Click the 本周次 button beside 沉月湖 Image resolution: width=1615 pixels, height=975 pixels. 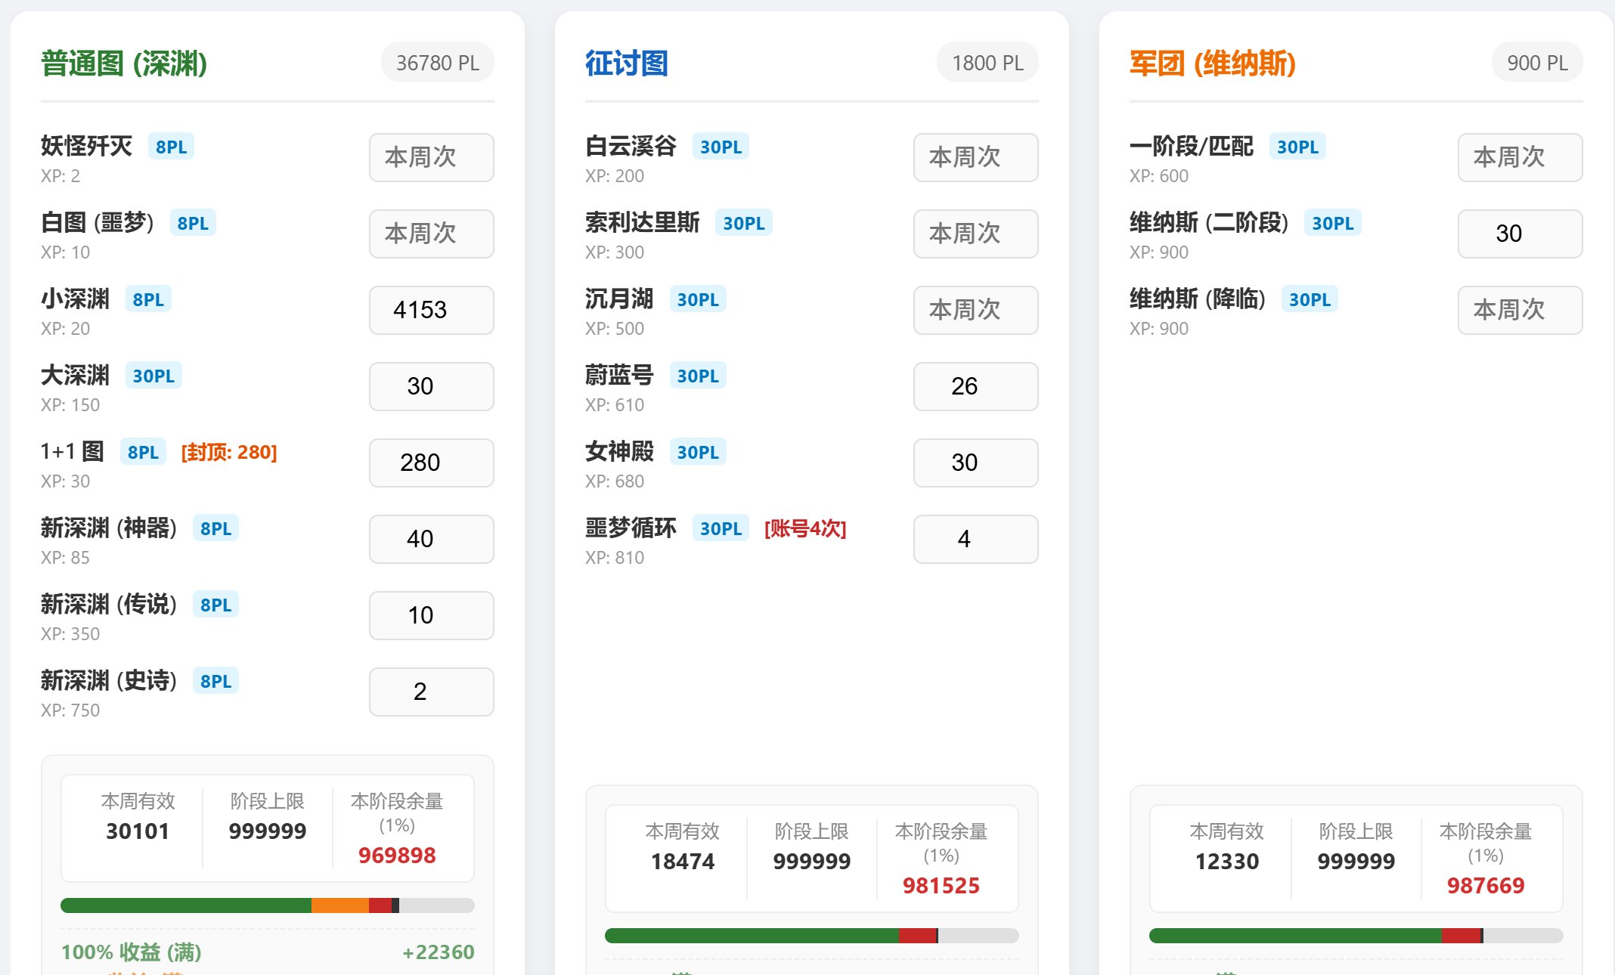coord(975,310)
